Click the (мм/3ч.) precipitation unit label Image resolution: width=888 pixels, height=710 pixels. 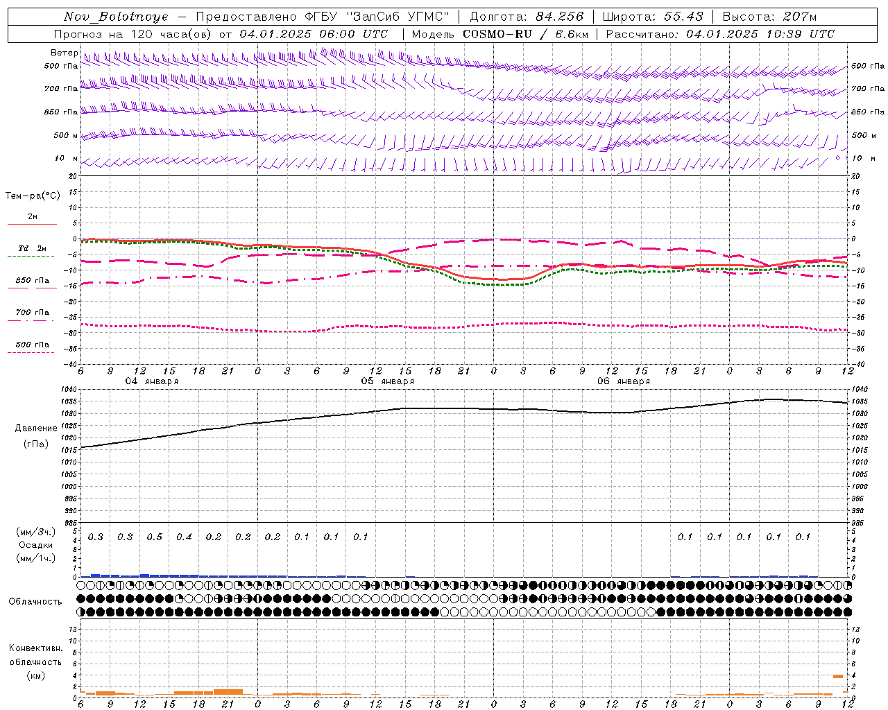(36, 532)
